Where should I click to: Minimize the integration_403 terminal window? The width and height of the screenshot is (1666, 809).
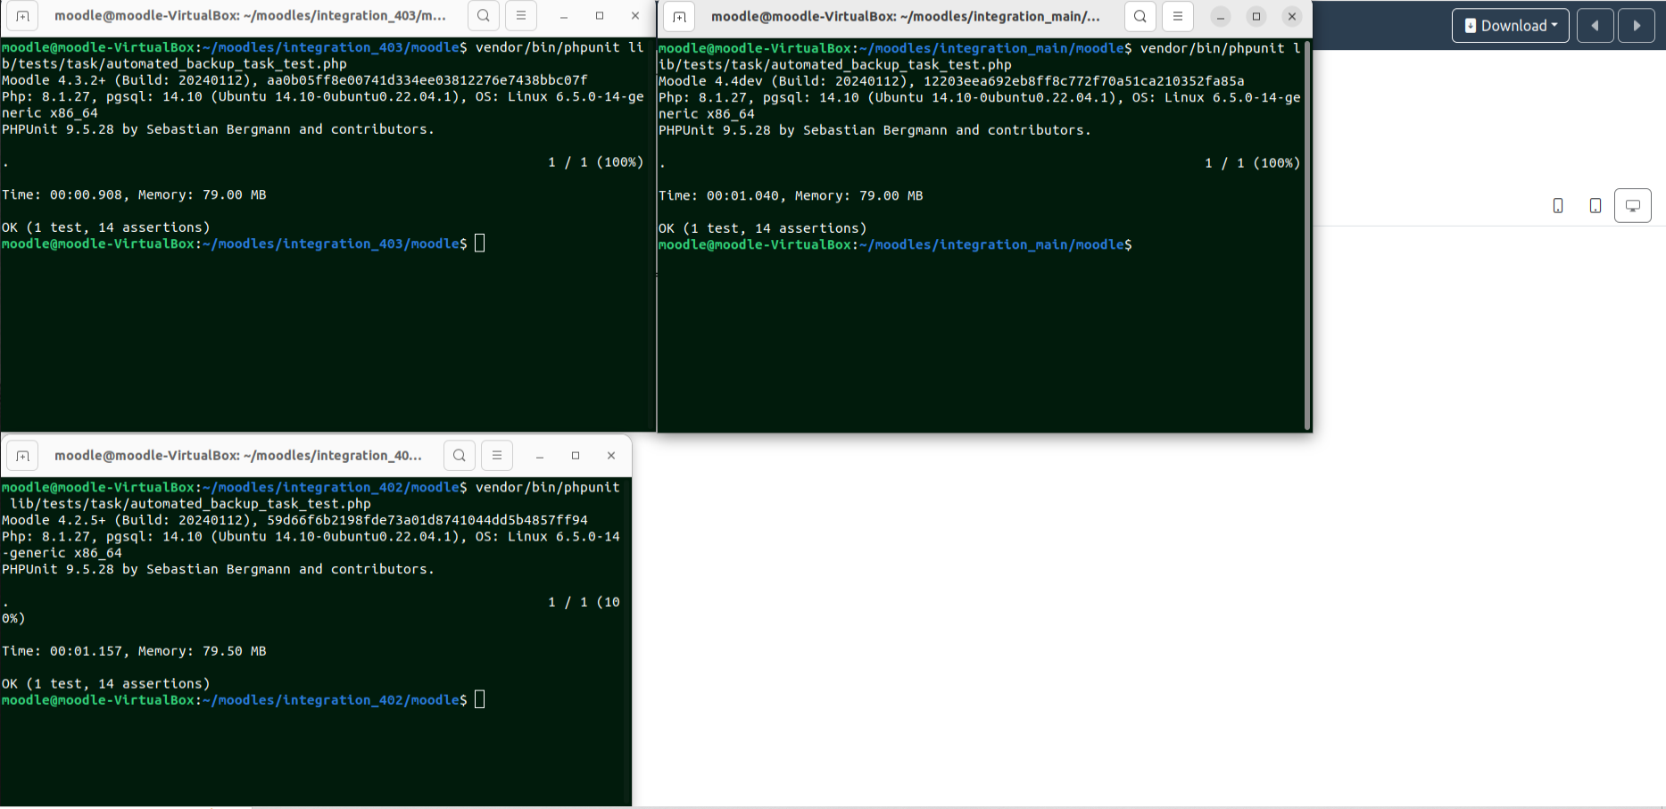point(564,16)
